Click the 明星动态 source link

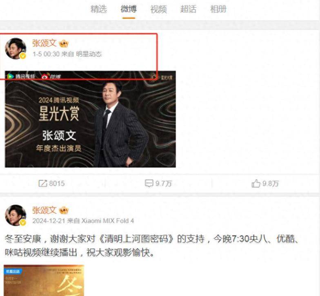tap(89, 54)
